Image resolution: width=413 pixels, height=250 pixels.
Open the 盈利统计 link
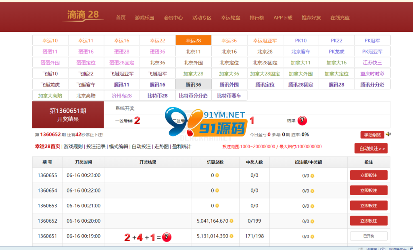click(x=182, y=147)
